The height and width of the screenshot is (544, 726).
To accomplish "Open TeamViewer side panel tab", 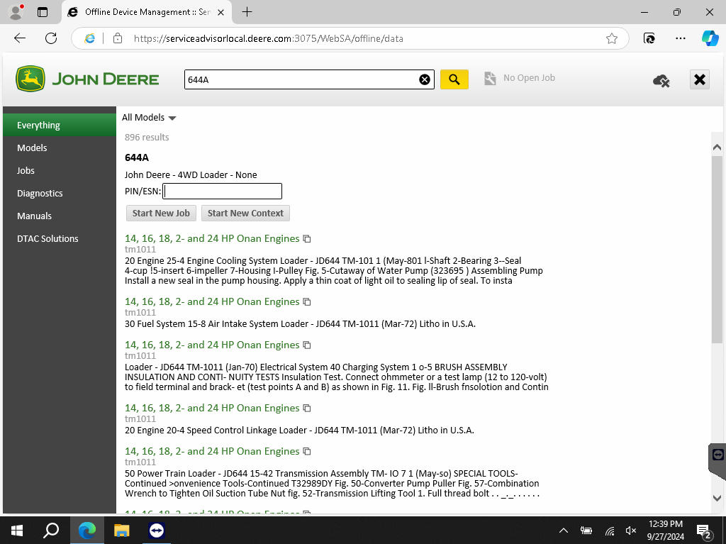I will 717,455.
